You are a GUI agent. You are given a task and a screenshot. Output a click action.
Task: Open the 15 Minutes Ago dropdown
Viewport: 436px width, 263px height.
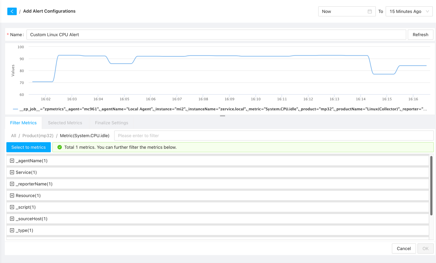pyautogui.click(x=409, y=11)
